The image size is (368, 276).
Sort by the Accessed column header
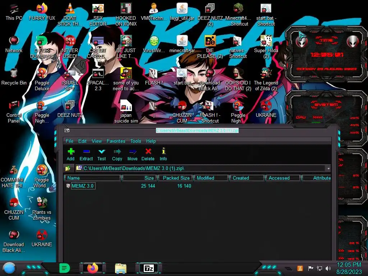point(283,178)
